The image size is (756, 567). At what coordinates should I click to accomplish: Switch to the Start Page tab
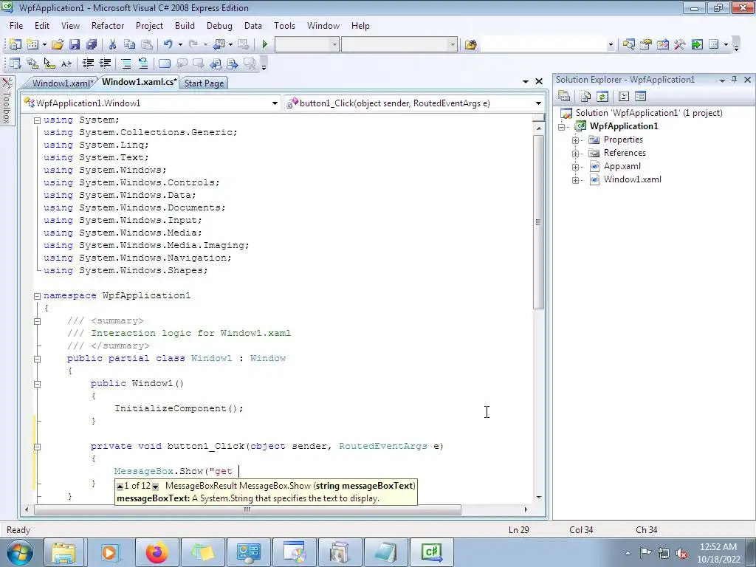(204, 83)
